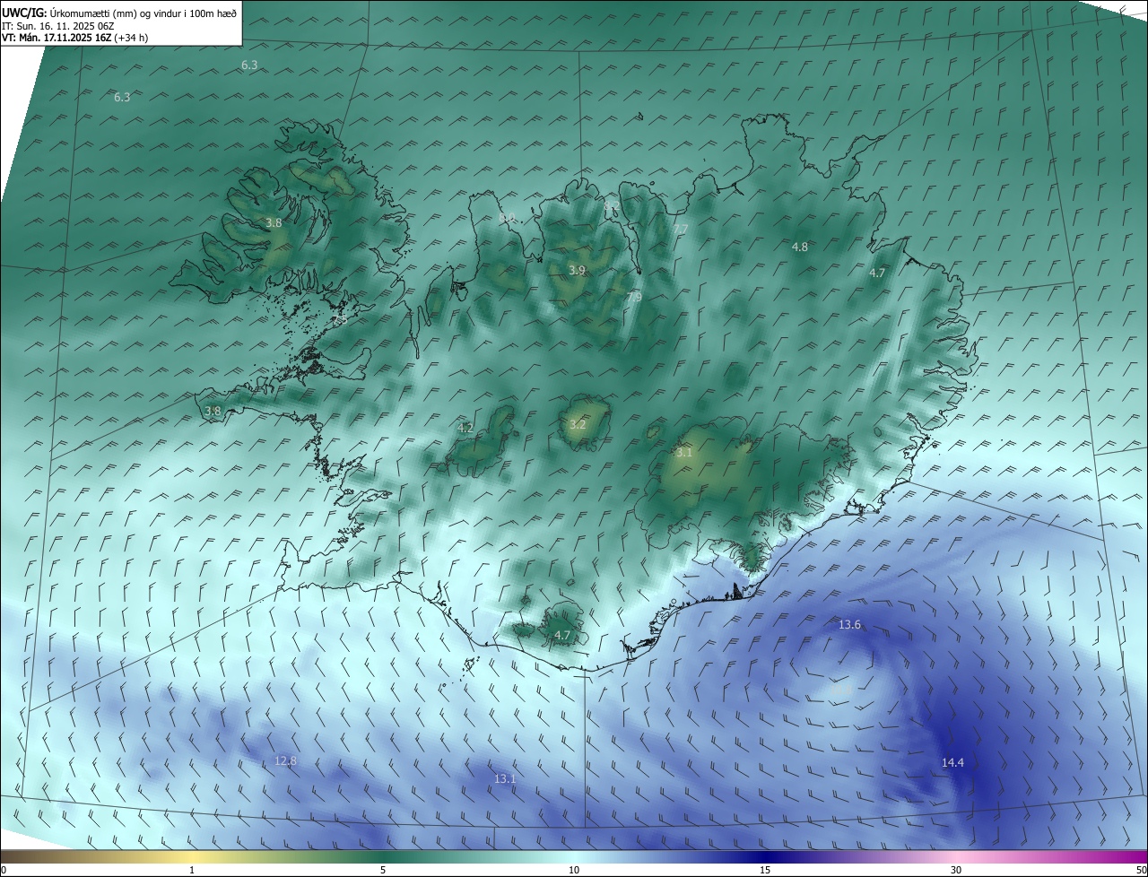Image resolution: width=1148 pixels, height=877 pixels.
Task: Click the 3.9 value label
Action: pos(577,270)
